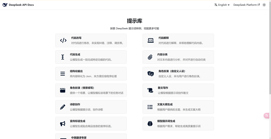The width and height of the screenshot is (271, 139).
Task: Open the DeepSeek Platform external link
Action: 246,5
